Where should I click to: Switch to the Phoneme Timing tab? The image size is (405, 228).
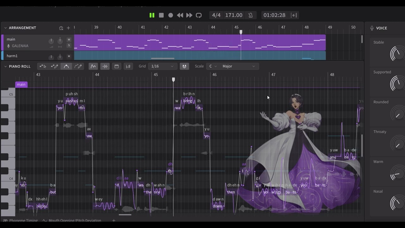click(x=20, y=220)
